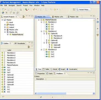
Task: Click the bottom right-sidebar fast view icon
Action: [98, 35]
